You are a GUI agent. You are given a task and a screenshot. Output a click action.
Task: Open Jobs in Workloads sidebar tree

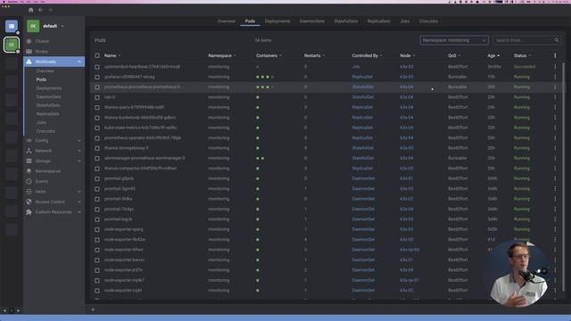41,122
